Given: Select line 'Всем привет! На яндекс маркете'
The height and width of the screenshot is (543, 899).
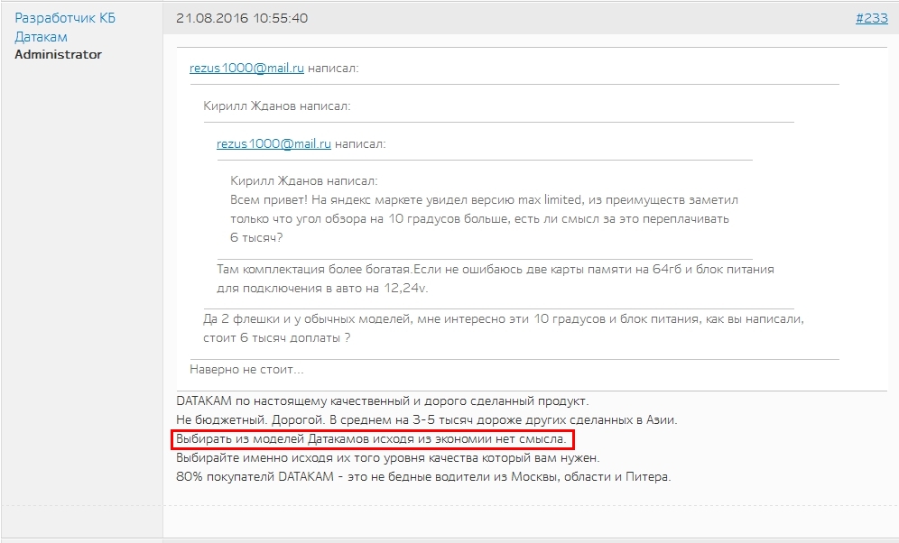Looking at the screenshot, I should click(x=484, y=200).
